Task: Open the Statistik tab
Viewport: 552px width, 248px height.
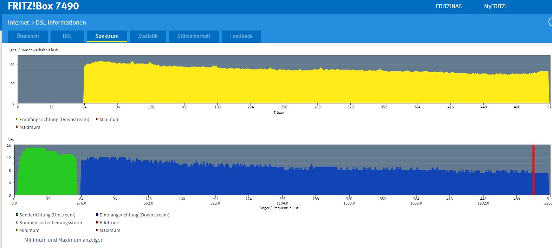Action: coord(148,36)
